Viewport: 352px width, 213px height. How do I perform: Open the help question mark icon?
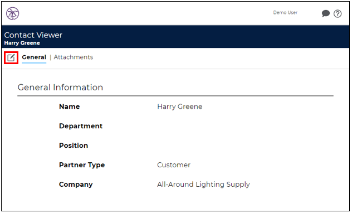point(338,14)
